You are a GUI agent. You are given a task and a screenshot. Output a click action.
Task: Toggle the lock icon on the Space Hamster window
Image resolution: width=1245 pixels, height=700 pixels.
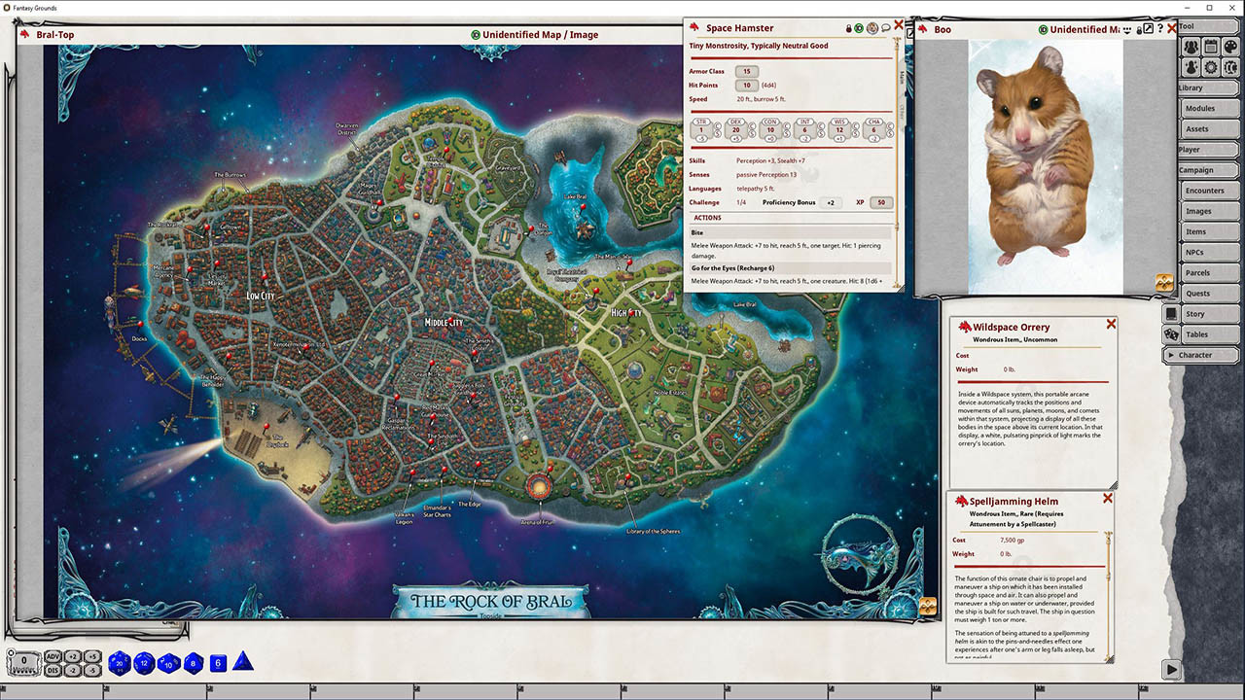click(848, 28)
